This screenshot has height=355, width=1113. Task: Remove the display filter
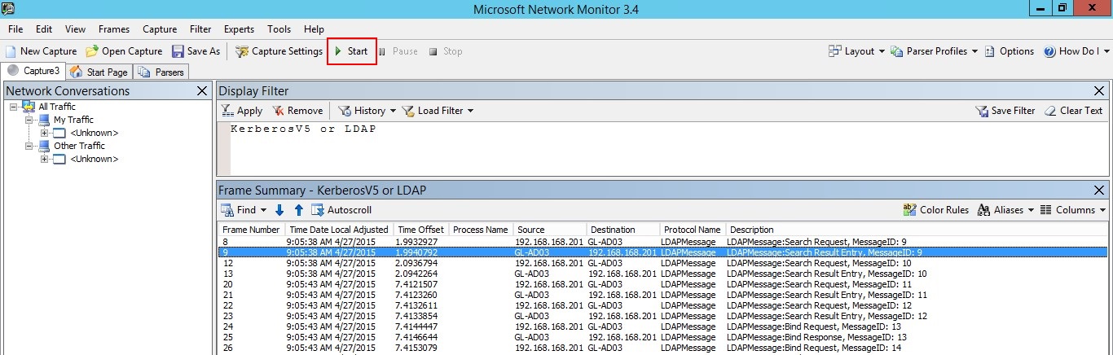coord(297,111)
